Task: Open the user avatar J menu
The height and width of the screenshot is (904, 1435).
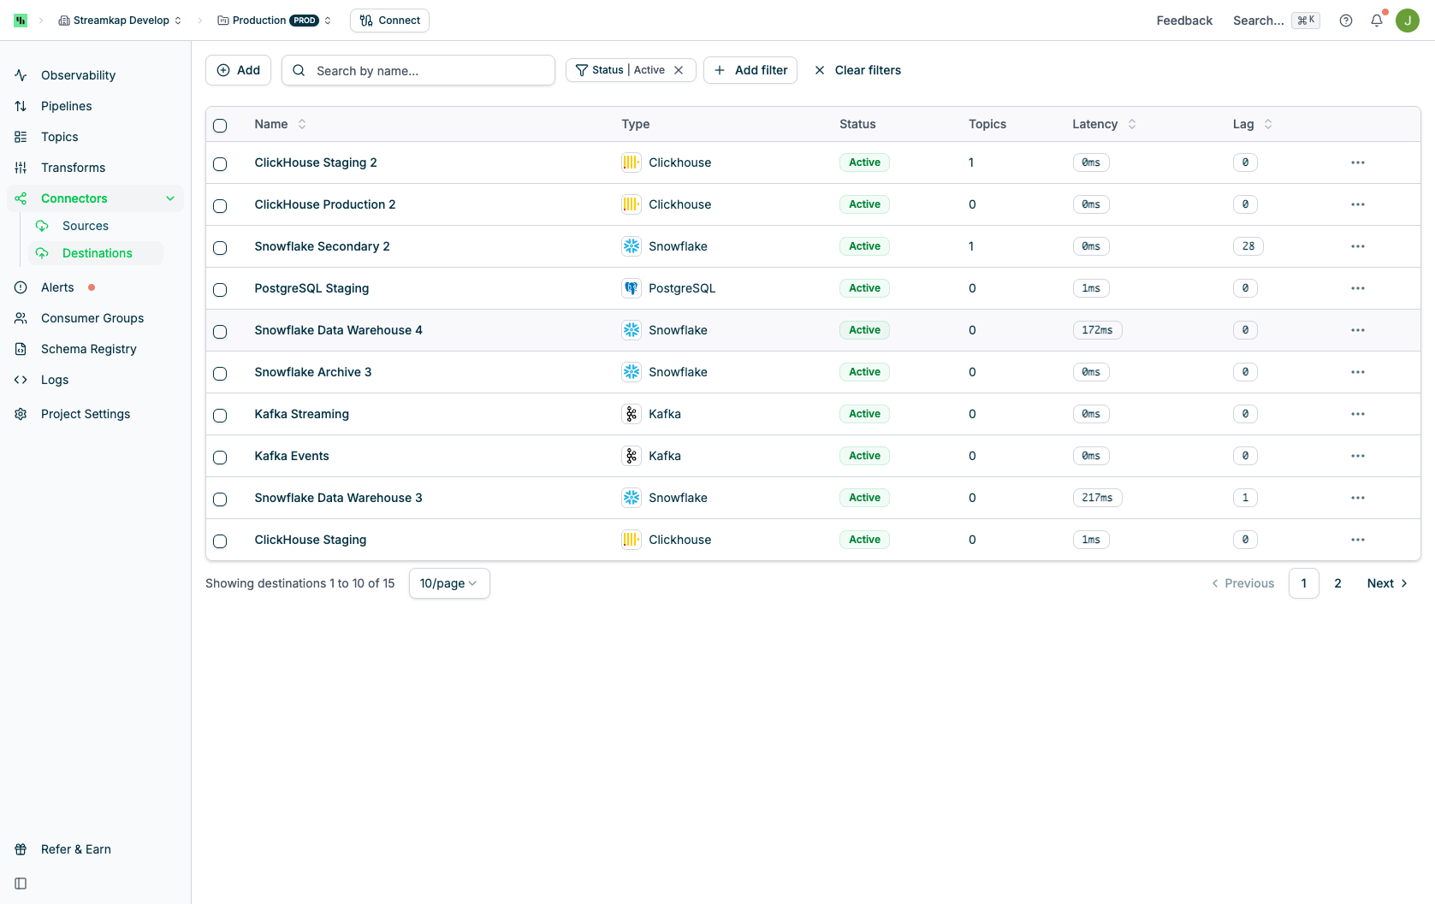Action: coord(1408,21)
